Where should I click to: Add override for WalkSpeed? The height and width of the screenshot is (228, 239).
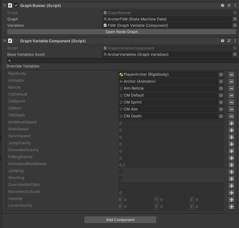[x=231, y=130]
